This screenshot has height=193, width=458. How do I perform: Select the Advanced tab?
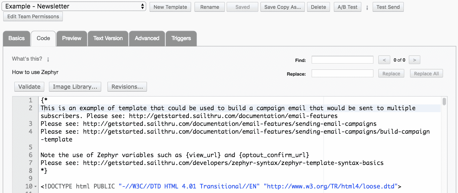coord(147,38)
